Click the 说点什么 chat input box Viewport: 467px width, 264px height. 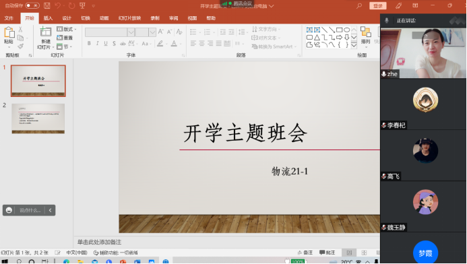tap(30, 210)
